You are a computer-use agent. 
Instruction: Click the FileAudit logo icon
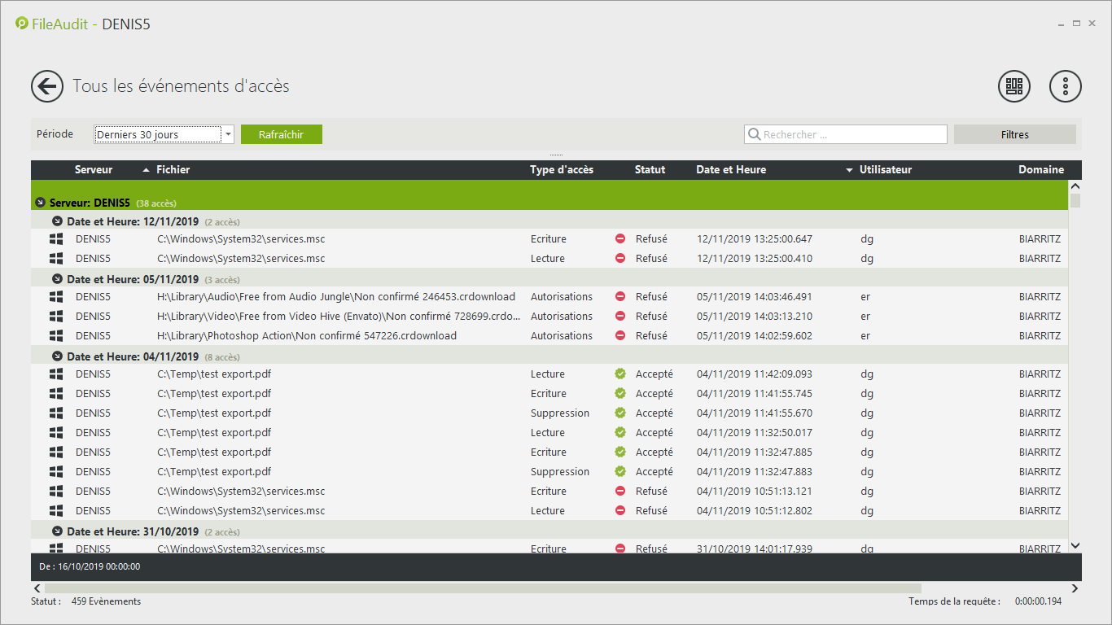[22, 24]
